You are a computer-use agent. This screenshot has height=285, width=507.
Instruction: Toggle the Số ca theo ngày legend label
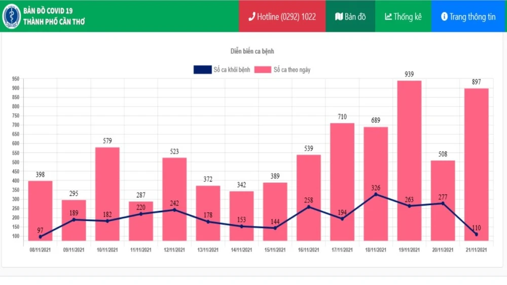tap(292, 70)
